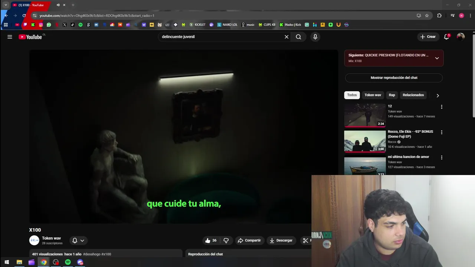Image resolution: width=475 pixels, height=267 pixels.
Task: Like the video with thumbs up
Action: click(x=211, y=240)
